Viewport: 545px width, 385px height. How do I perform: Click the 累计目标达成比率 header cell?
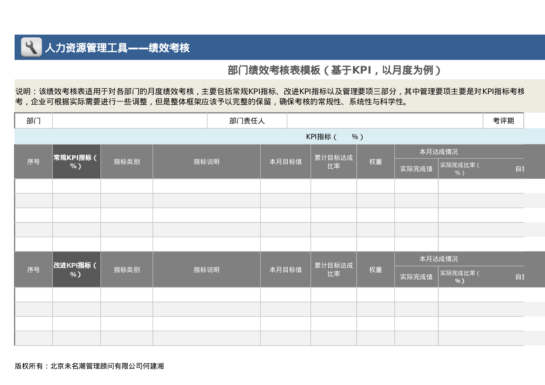[x=334, y=162]
